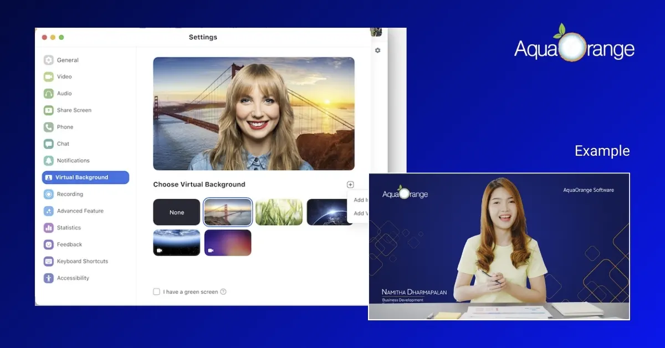Select the aurora video background thumbnail
The image size is (665, 348).
point(177,243)
